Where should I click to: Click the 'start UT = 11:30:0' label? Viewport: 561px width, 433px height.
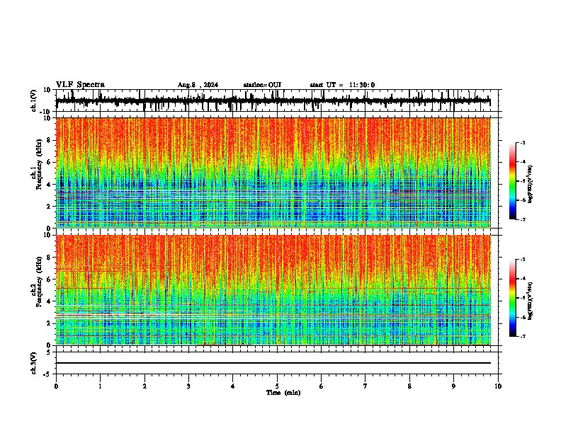coord(342,85)
